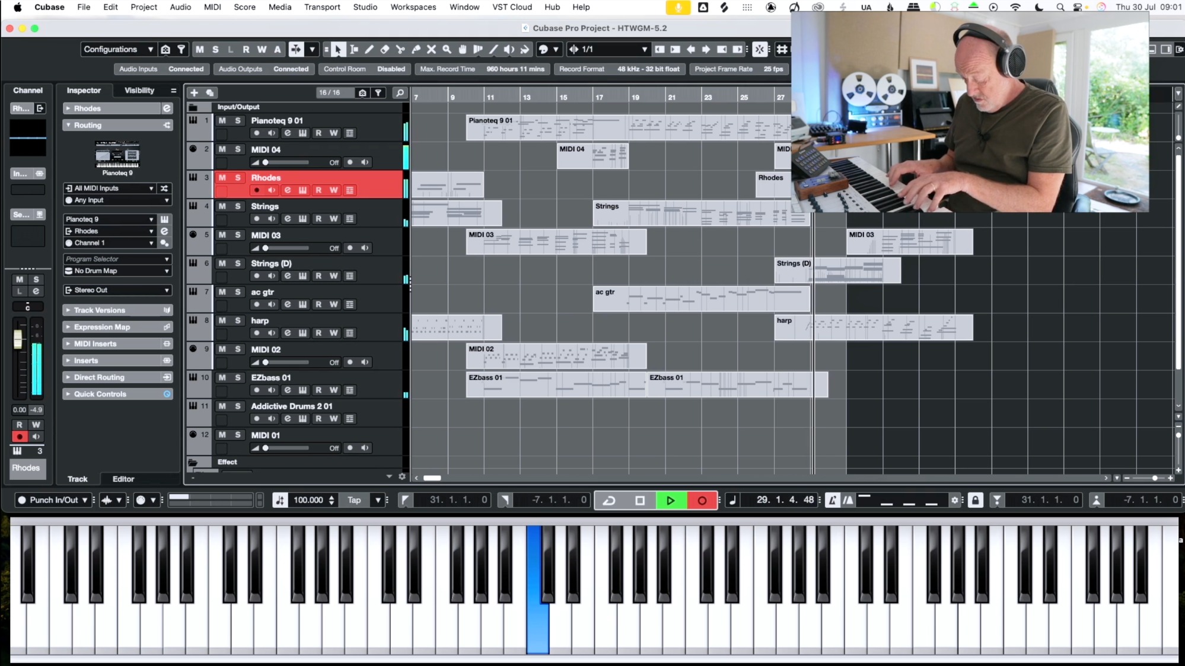
Task: Select the Play speaker tool in toolbar
Action: coord(509,50)
